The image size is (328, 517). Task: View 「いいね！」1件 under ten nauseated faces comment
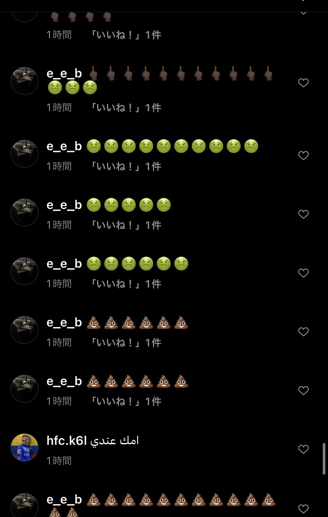click(x=126, y=167)
